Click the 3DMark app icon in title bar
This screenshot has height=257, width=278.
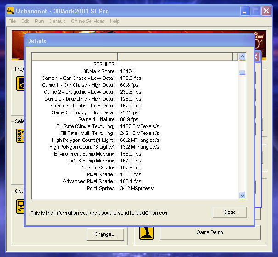coord(11,11)
